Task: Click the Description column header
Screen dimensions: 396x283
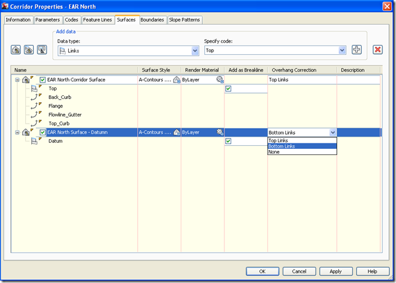Action: click(x=358, y=70)
